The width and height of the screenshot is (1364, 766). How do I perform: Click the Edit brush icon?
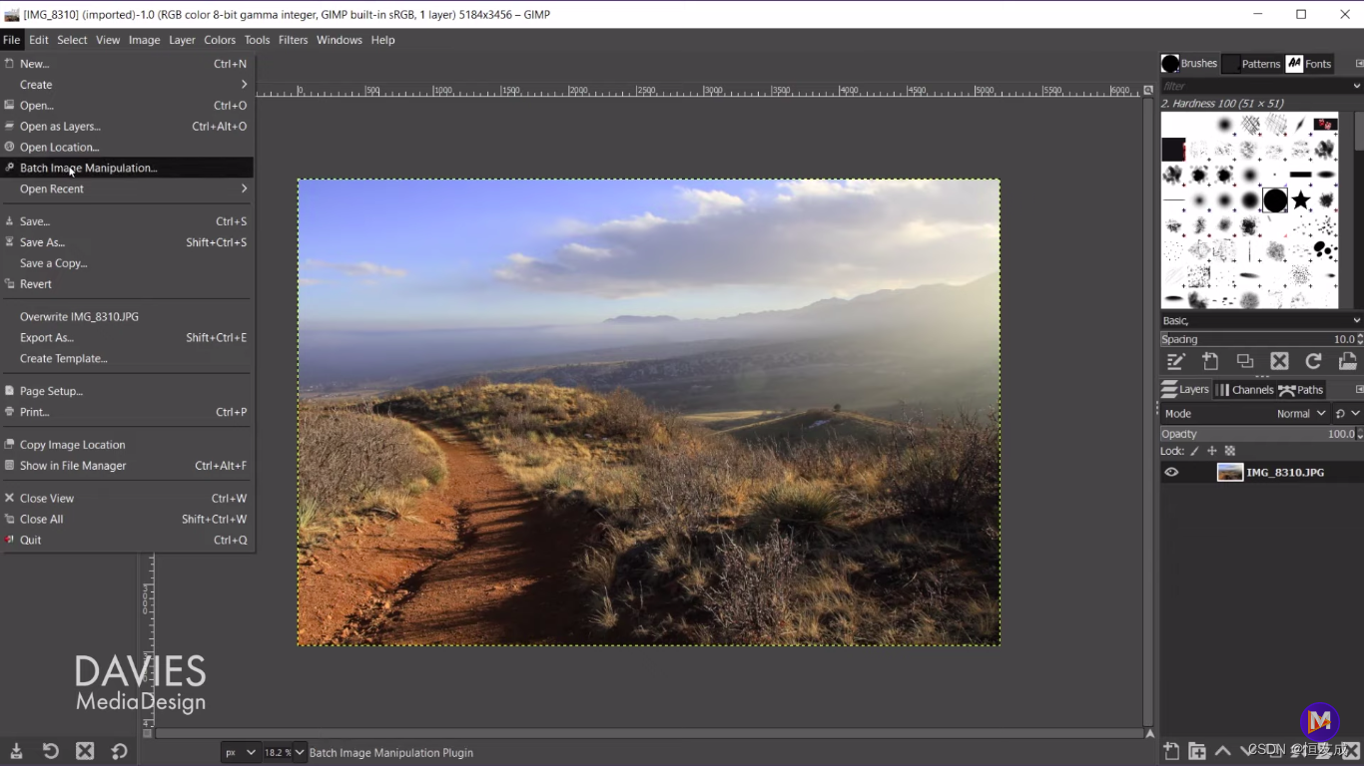tap(1176, 361)
